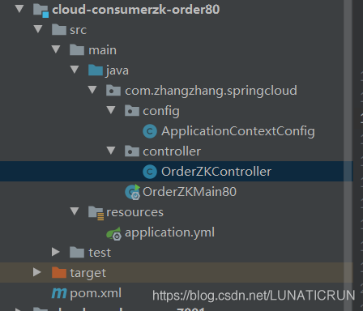This screenshot has height=311, width=363.
Task: Click the ApplicationContextConfig class icon
Action: (x=150, y=131)
